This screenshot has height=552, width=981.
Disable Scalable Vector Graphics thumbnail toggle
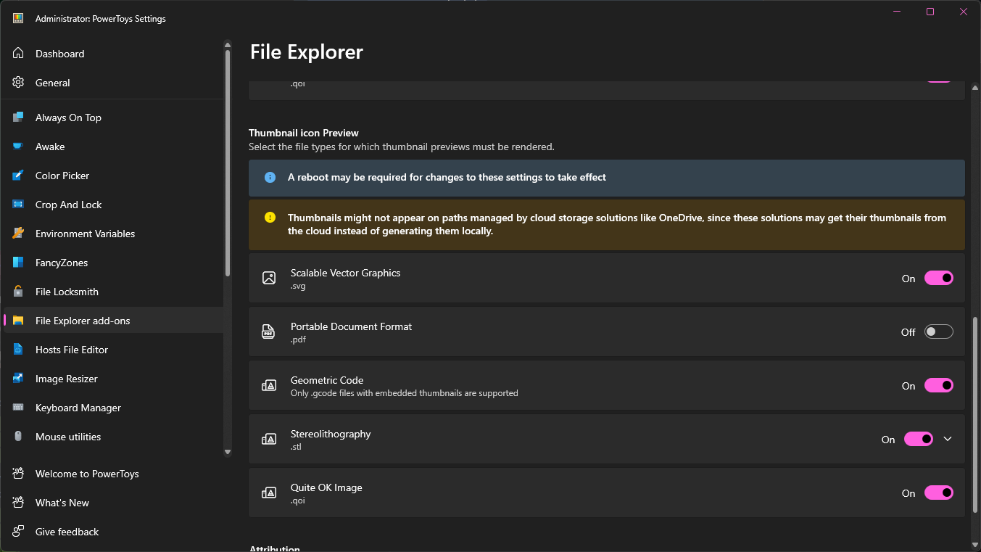939,279
